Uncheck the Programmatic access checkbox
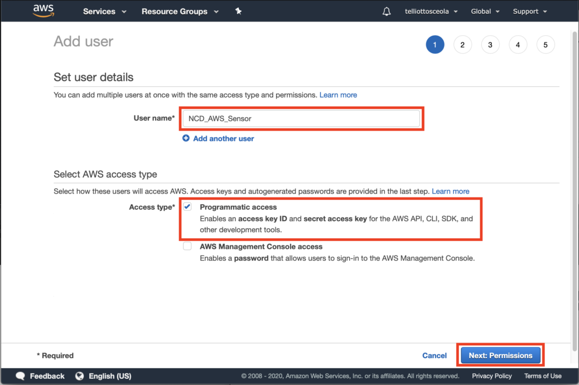The width and height of the screenshot is (579, 385). [x=187, y=206]
